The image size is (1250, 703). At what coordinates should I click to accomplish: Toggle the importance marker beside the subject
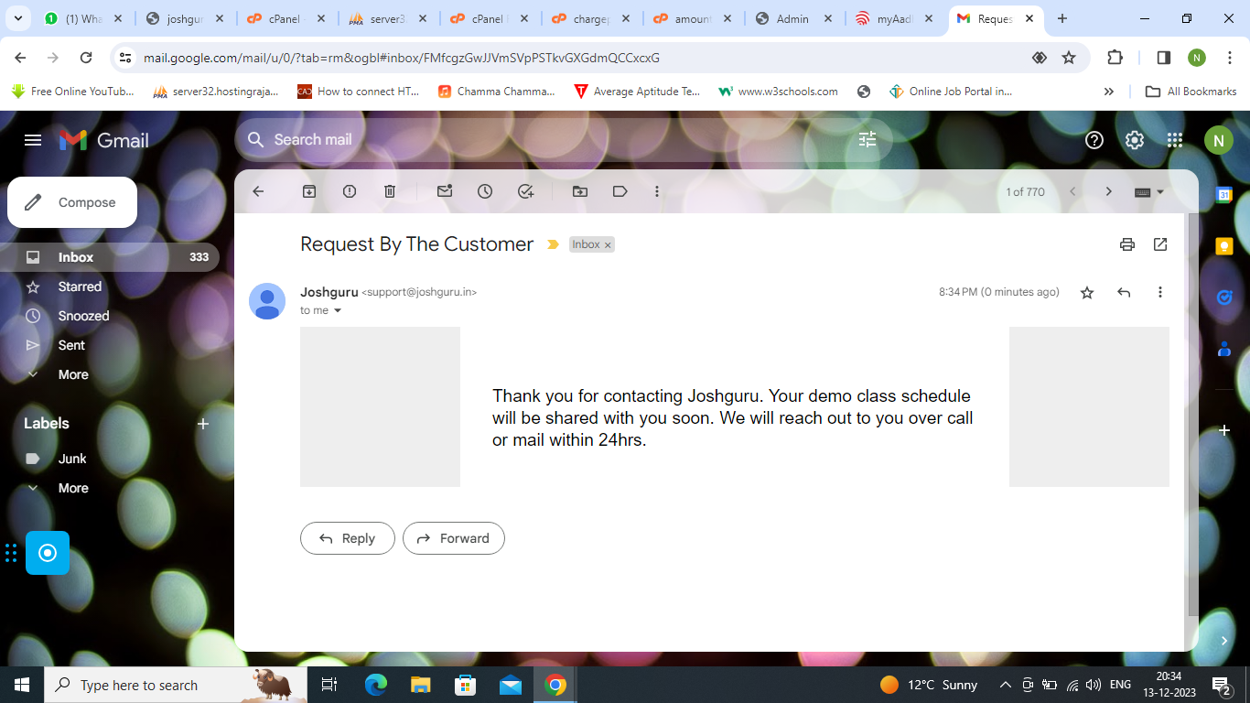pyautogui.click(x=553, y=244)
